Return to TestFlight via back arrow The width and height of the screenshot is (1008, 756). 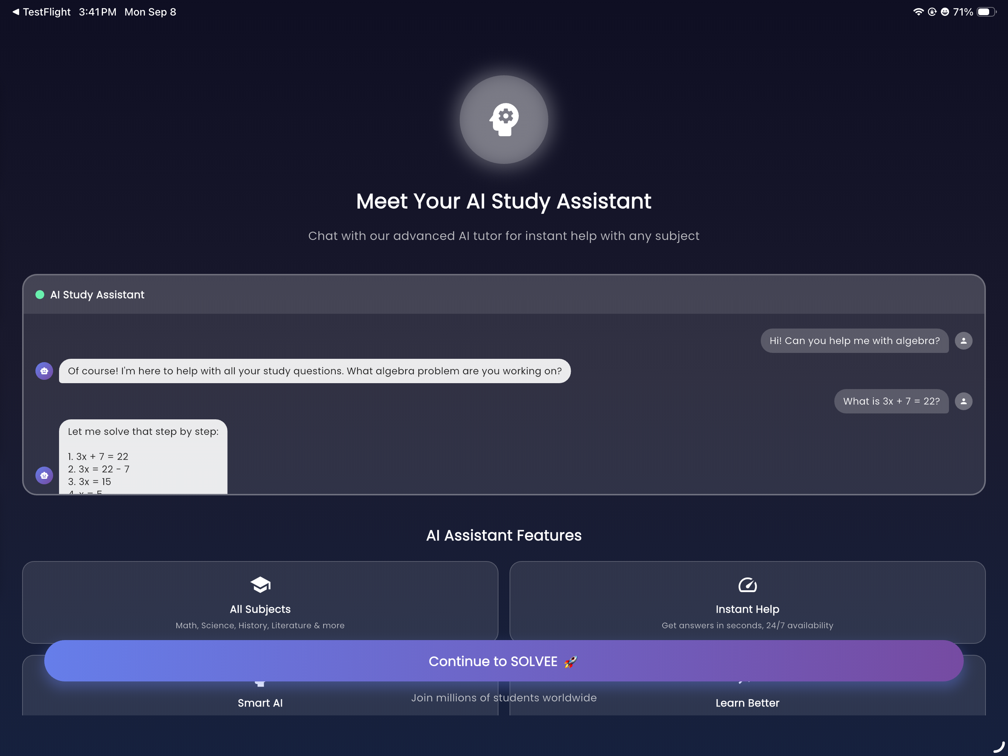coord(41,12)
